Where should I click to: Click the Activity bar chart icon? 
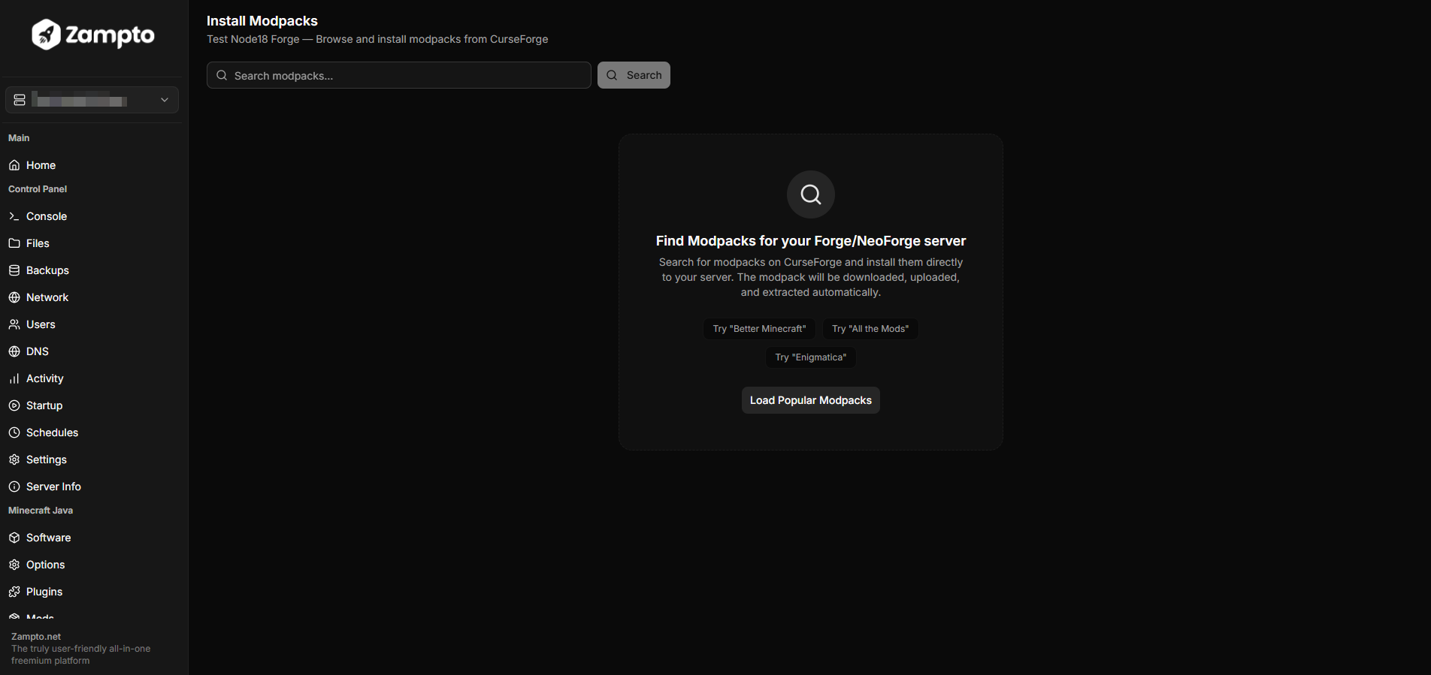pyautogui.click(x=14, y=378)
